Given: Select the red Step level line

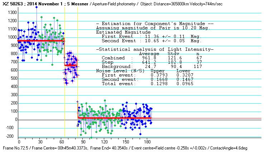Looking at the screenshot, I should (71, 65).
